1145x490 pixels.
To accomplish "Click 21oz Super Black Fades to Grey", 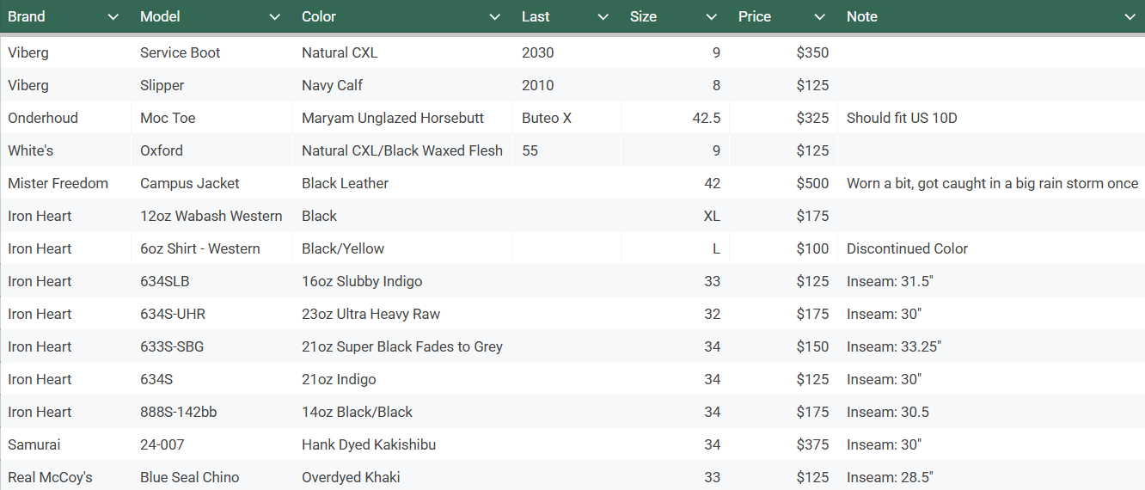I will tap(402, 346).
